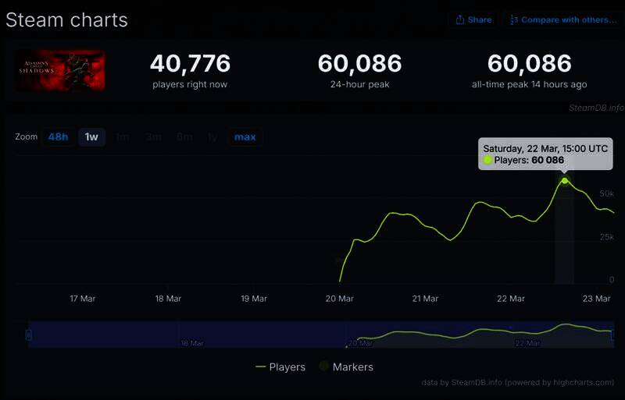
Task: Click the green Players line legend symbol
Action: tap(261, 366)
